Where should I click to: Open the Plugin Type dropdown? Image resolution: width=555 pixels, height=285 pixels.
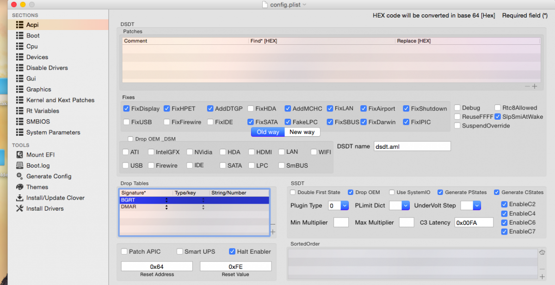point(345,206)
